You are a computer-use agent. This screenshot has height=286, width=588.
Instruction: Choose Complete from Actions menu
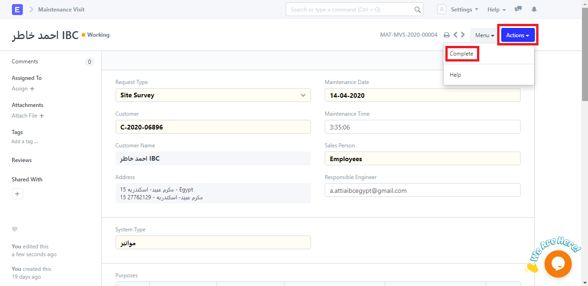tap(461, 54)
